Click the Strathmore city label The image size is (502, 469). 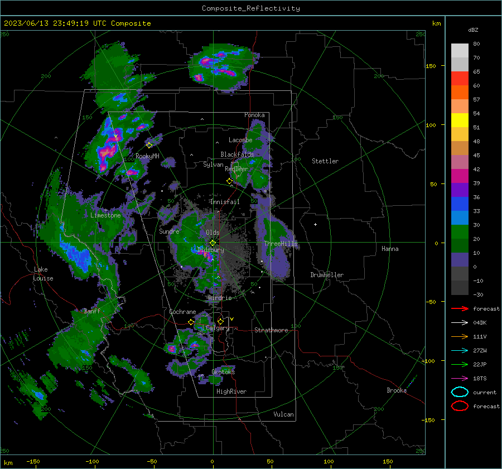point(271,330)
